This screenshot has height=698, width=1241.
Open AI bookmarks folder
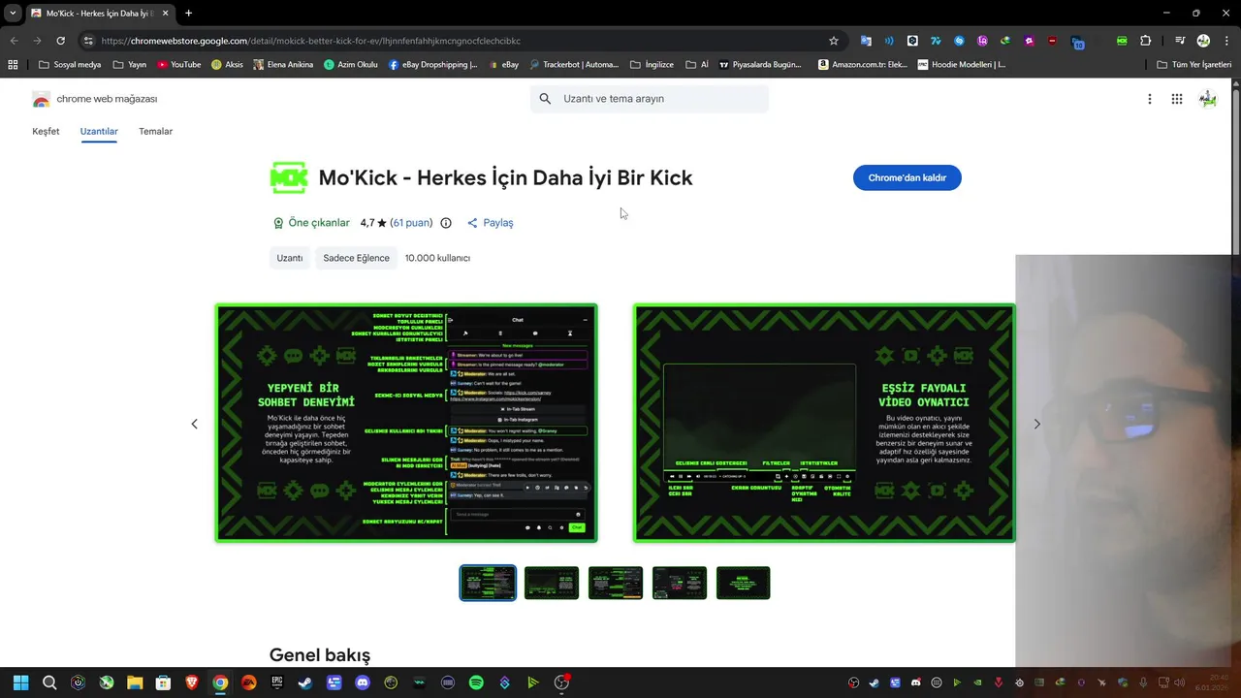coord(697,65)
